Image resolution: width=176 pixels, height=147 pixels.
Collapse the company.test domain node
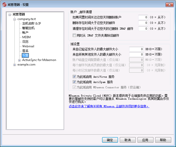point(14,19)
